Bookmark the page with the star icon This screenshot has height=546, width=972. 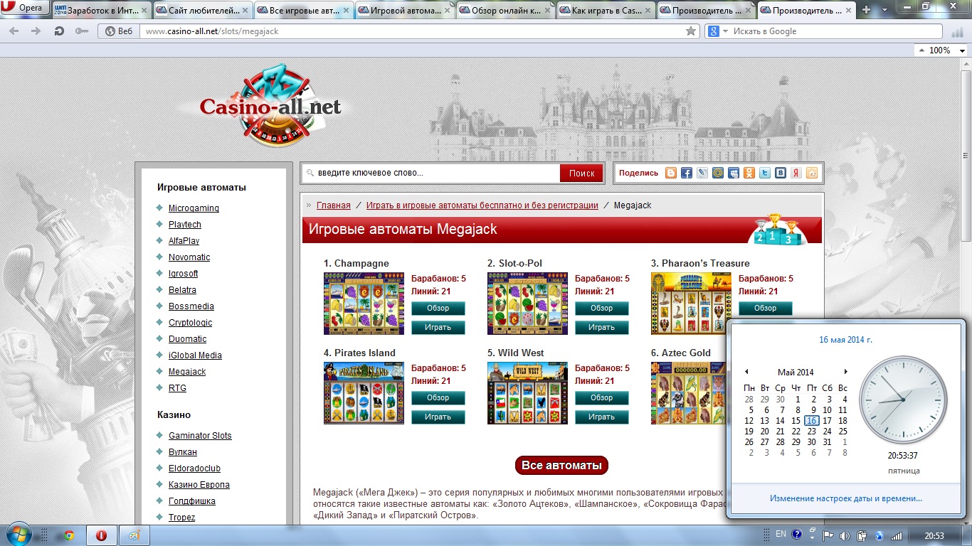(690, 31)
